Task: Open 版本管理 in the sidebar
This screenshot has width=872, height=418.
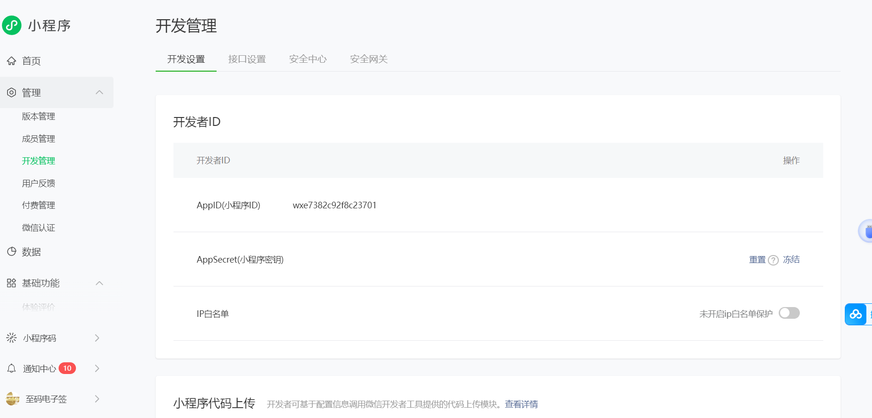Action: click(38, 117)
